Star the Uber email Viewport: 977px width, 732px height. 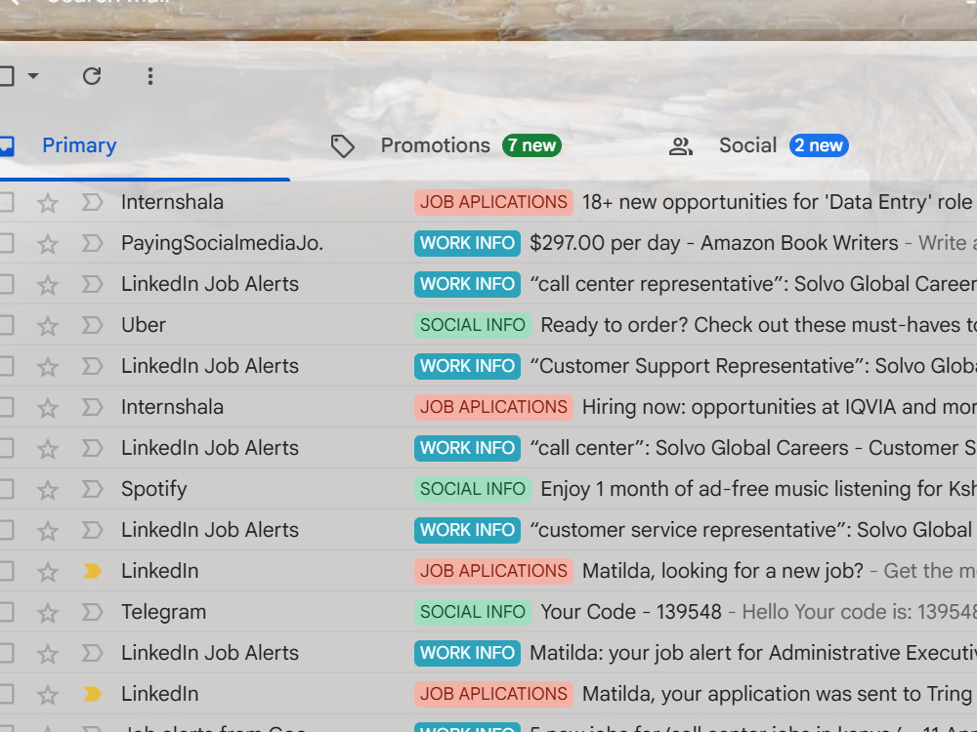pos(48,326)
